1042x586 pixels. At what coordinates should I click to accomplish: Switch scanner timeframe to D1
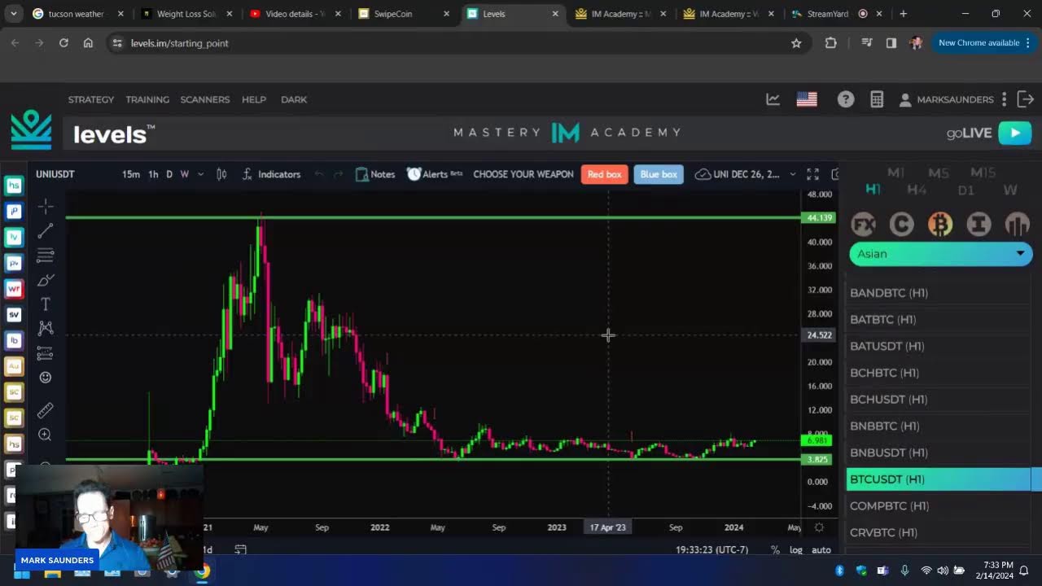tap(965, 190)
